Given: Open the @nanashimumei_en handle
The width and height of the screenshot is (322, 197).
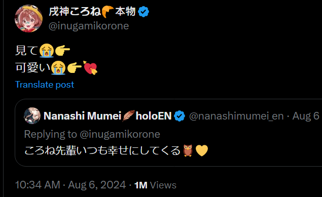Looking at the screenshot, I should (x=236, y=116).
